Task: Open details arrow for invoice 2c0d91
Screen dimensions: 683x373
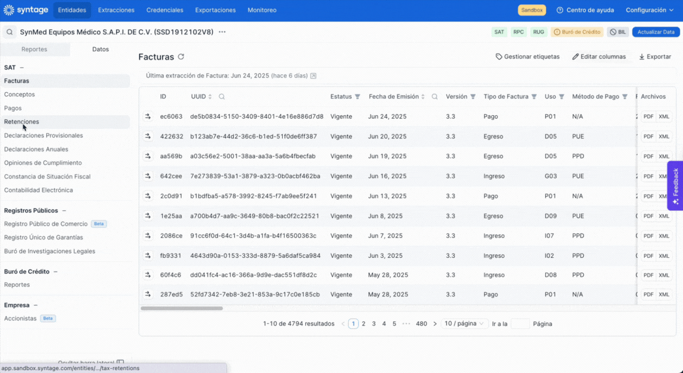Action: pyautogui.click(x=148, y=196)
